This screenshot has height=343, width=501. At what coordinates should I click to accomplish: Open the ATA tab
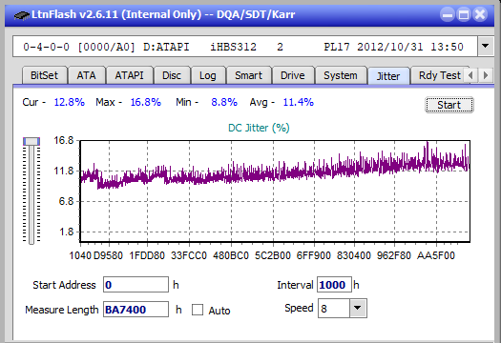[x=86, y=75]
